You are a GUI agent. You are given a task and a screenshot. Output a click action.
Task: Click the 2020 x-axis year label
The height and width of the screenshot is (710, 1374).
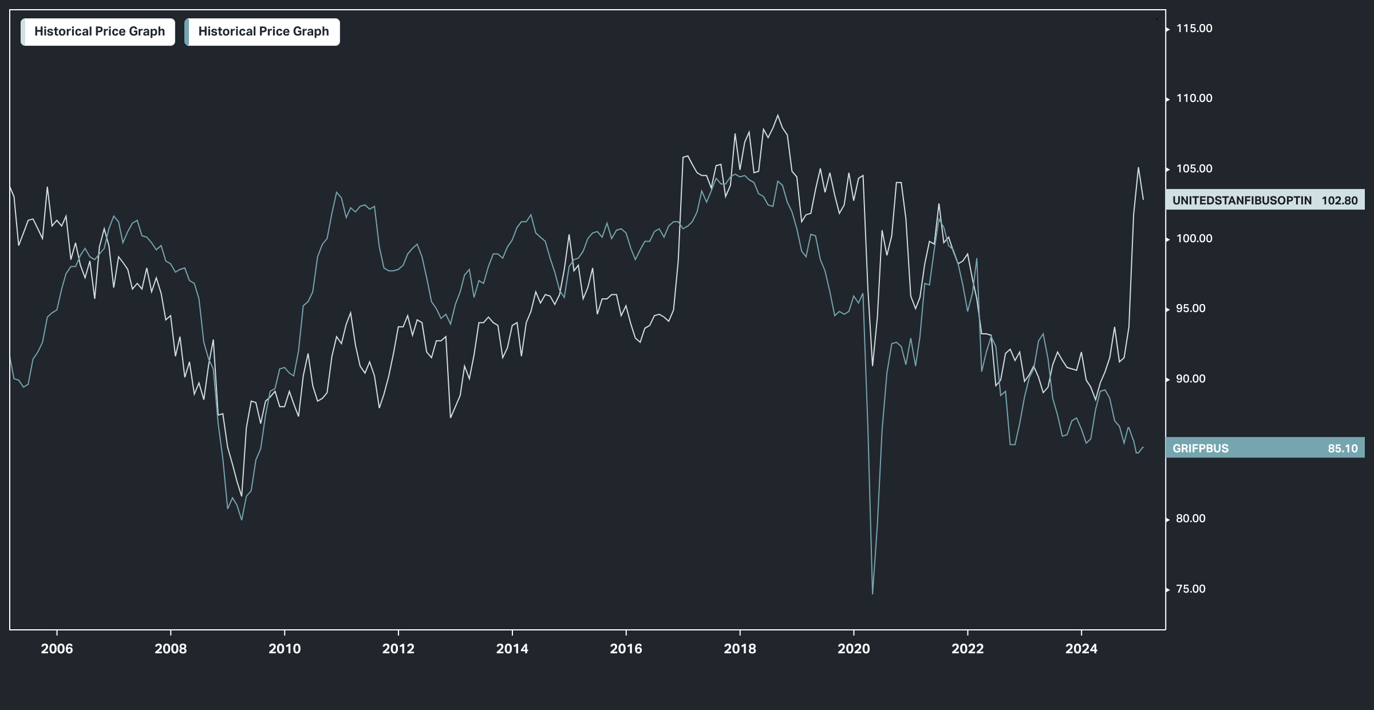coord(854,648)
